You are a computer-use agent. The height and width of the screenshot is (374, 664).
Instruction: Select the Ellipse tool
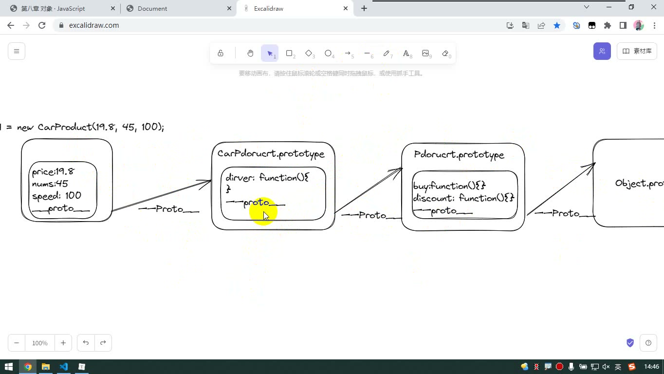328,53
